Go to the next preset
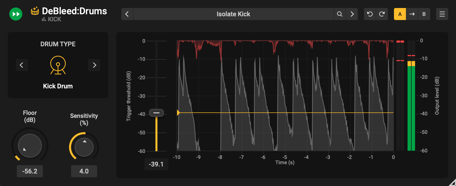The width and height of the screenshot is (456, 186). coord(352,14)
